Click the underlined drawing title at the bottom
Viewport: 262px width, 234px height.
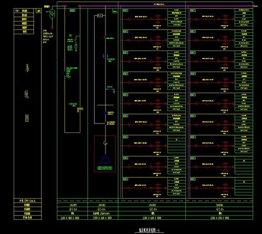pos(149,230)
